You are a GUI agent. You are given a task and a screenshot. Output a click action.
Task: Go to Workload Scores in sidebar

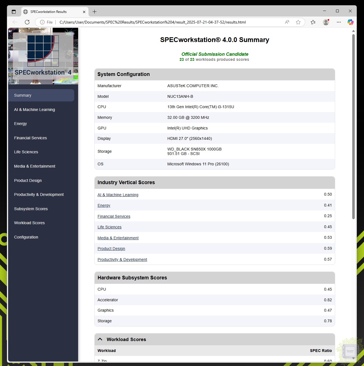pos(29,223)
